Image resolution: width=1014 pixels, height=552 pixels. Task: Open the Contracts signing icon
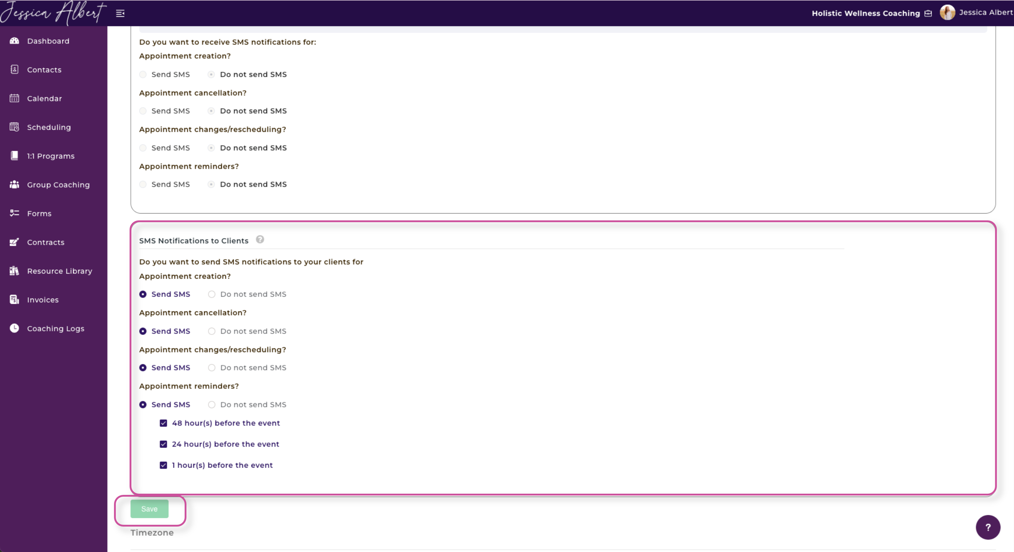click(x=14, y=242)
